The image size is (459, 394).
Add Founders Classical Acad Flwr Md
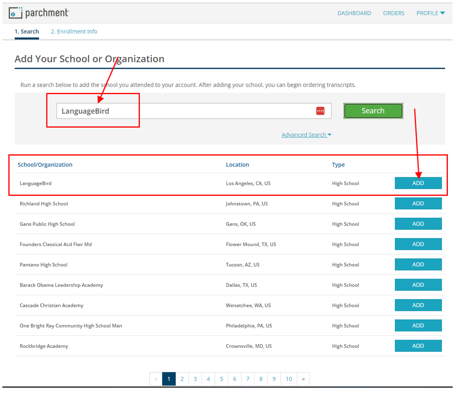click(418, 244)
